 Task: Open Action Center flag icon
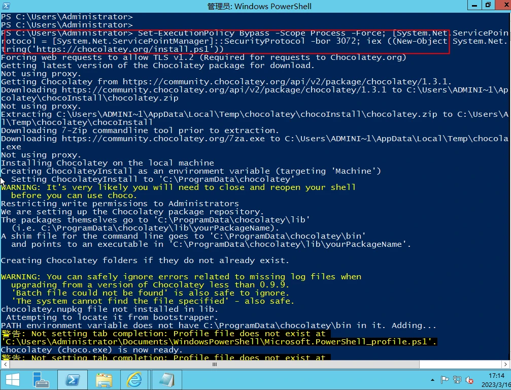(x=445, y=380)
